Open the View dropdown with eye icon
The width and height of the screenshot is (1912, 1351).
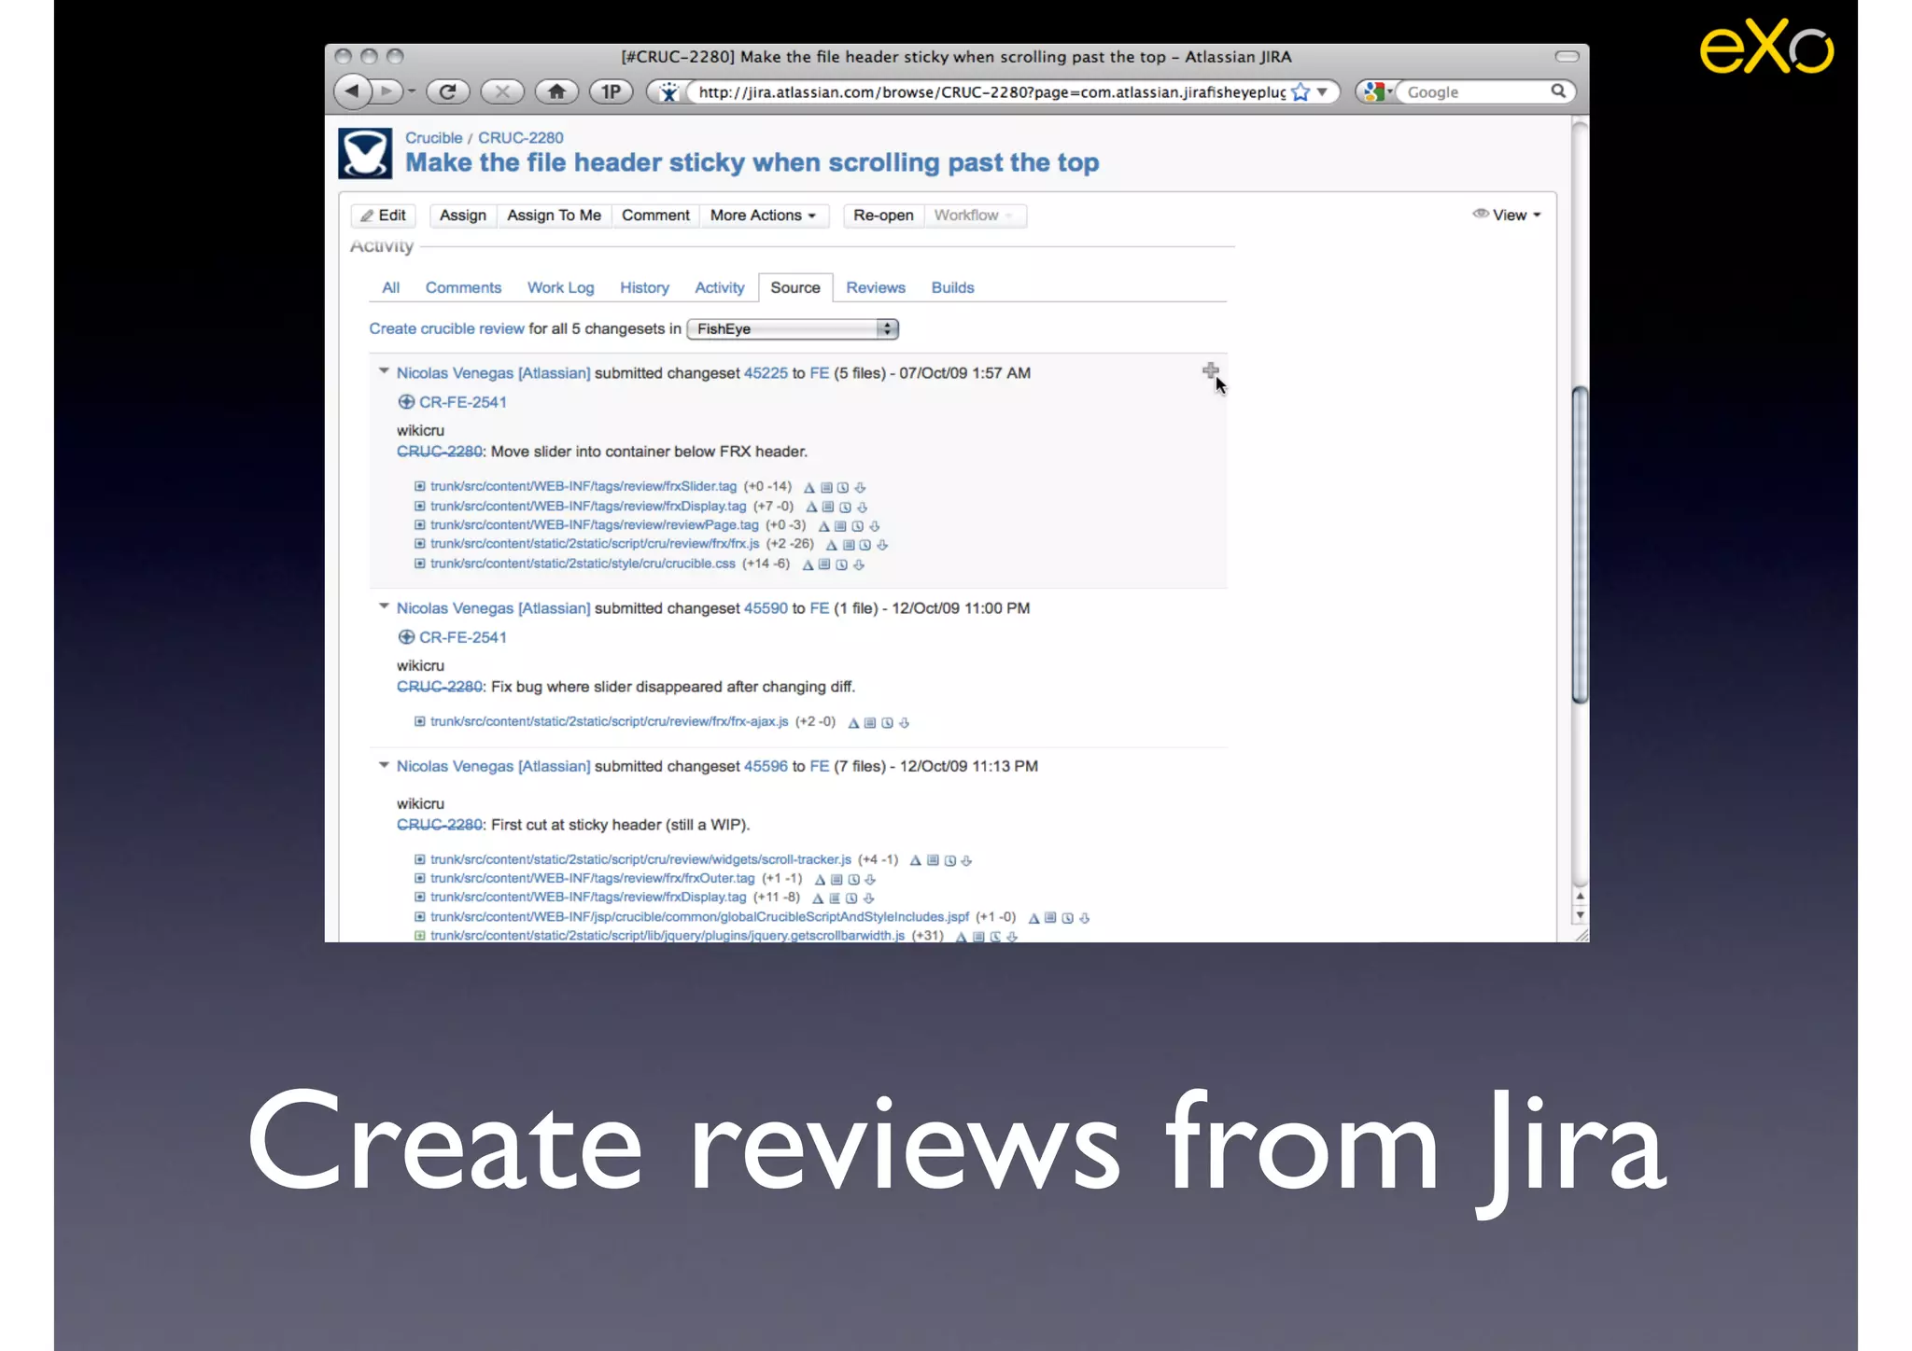[x=1507, y=215]
